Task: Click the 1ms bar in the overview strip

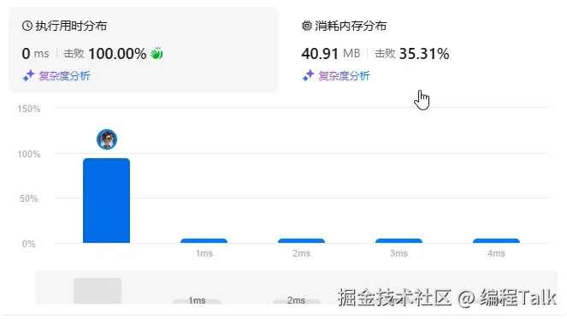Action: (x=197, y=301)
